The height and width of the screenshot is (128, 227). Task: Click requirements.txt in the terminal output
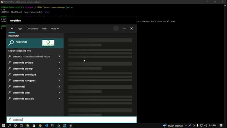click(x=33, y=12)
